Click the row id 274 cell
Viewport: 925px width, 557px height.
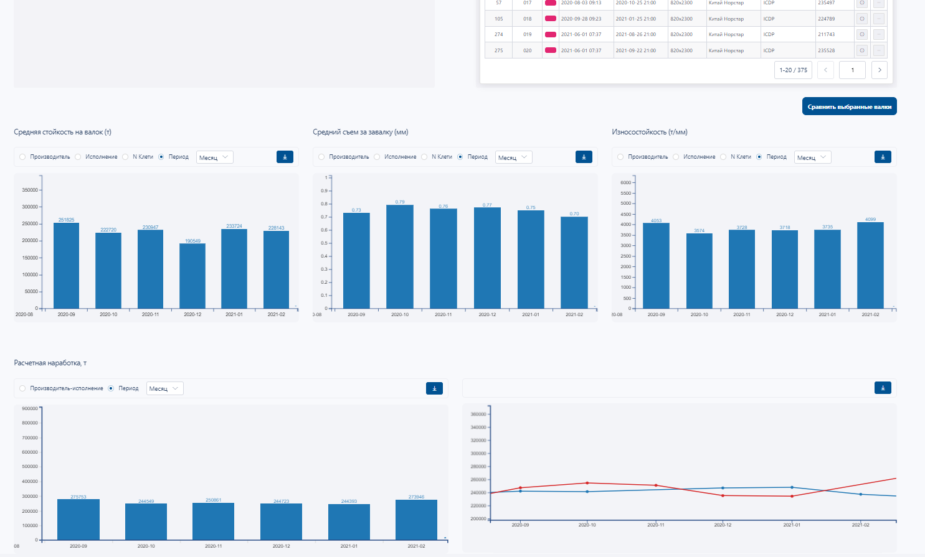pos(499,34)
